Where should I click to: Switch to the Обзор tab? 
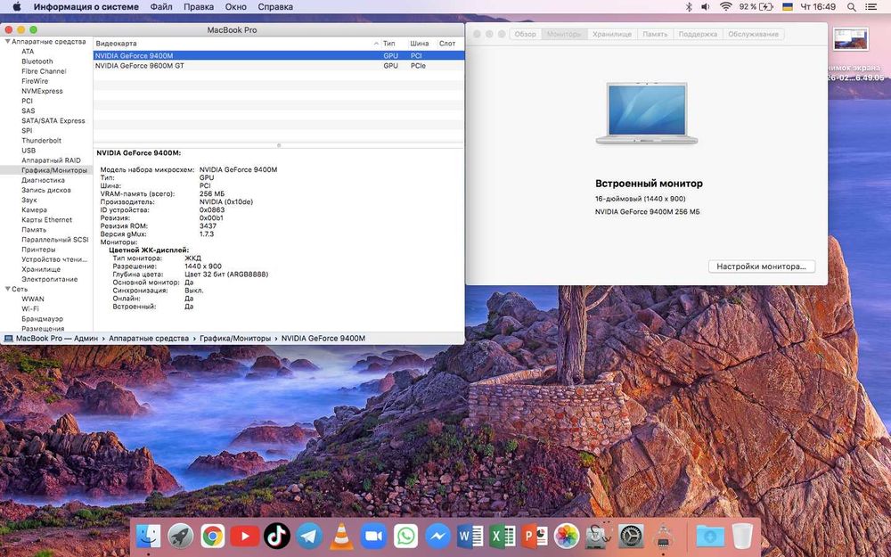pos(525,34)
